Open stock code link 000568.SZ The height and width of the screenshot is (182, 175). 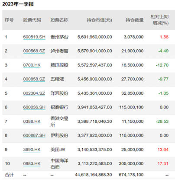34,51
